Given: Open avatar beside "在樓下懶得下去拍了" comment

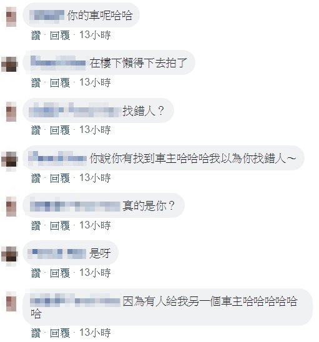Looking at the screenshot, I should pos(9,64).
